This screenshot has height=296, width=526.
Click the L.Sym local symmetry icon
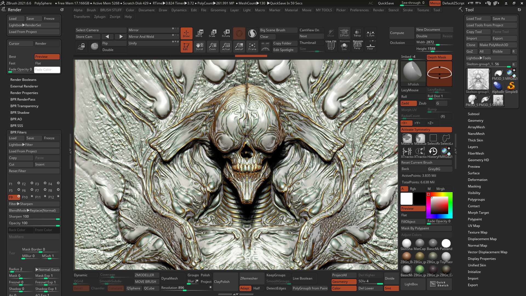coord(370,33)
